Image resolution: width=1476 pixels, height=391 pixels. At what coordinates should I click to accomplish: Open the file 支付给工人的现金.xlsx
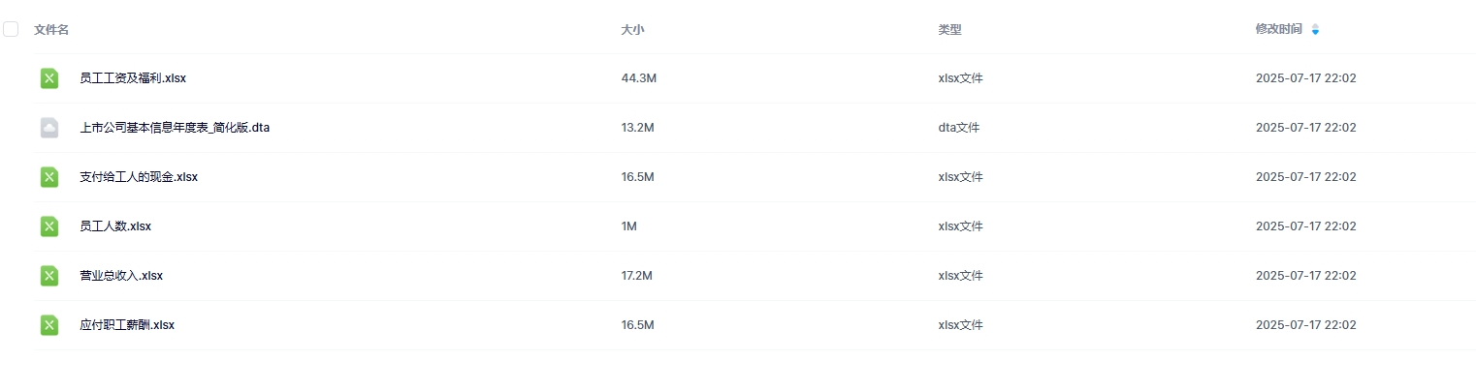[x=139, y=177]
